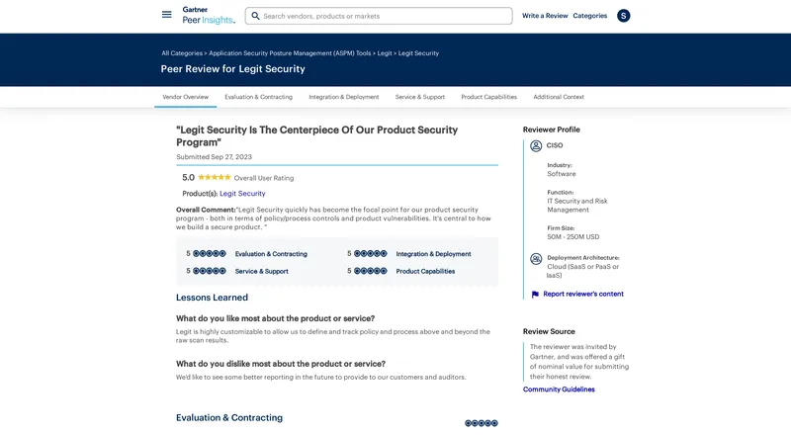This screenshot has width=791, height=435.
Task: Click the rating dots beside Integration & Deployment
Action: [x=370, y=253]
